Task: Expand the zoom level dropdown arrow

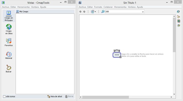Action: (x=143, y=12)
